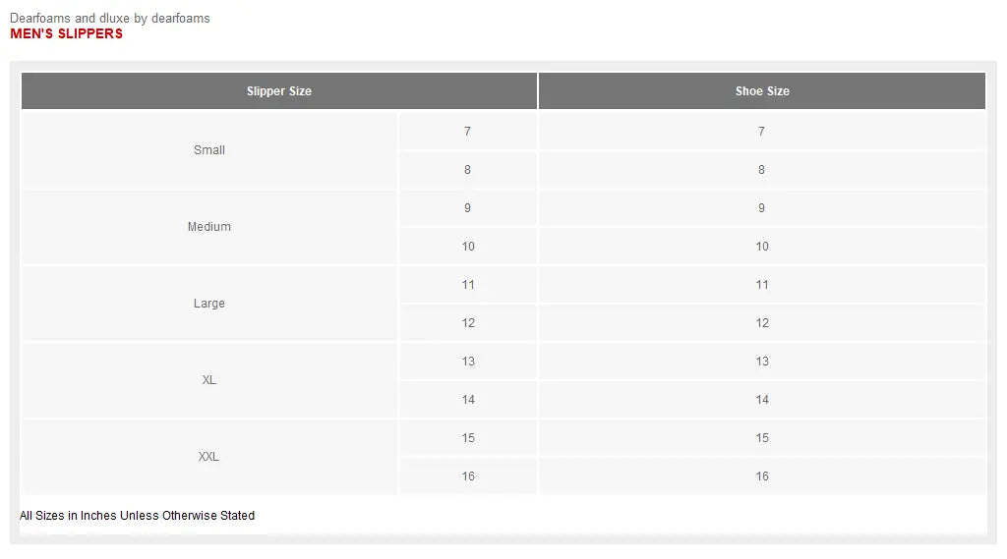Click the MEN'S SLIPPERS red heading

click(x=67, y=33)
